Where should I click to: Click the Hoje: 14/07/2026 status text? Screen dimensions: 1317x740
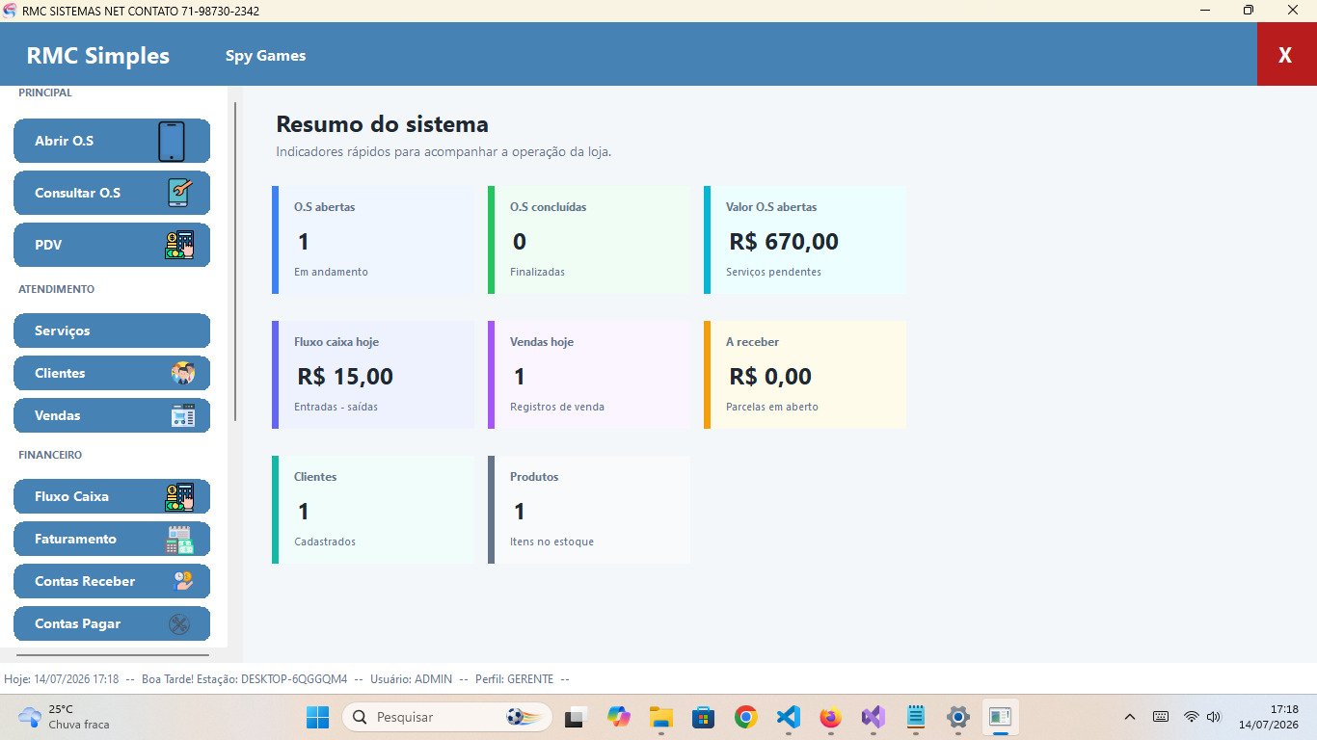62,679
